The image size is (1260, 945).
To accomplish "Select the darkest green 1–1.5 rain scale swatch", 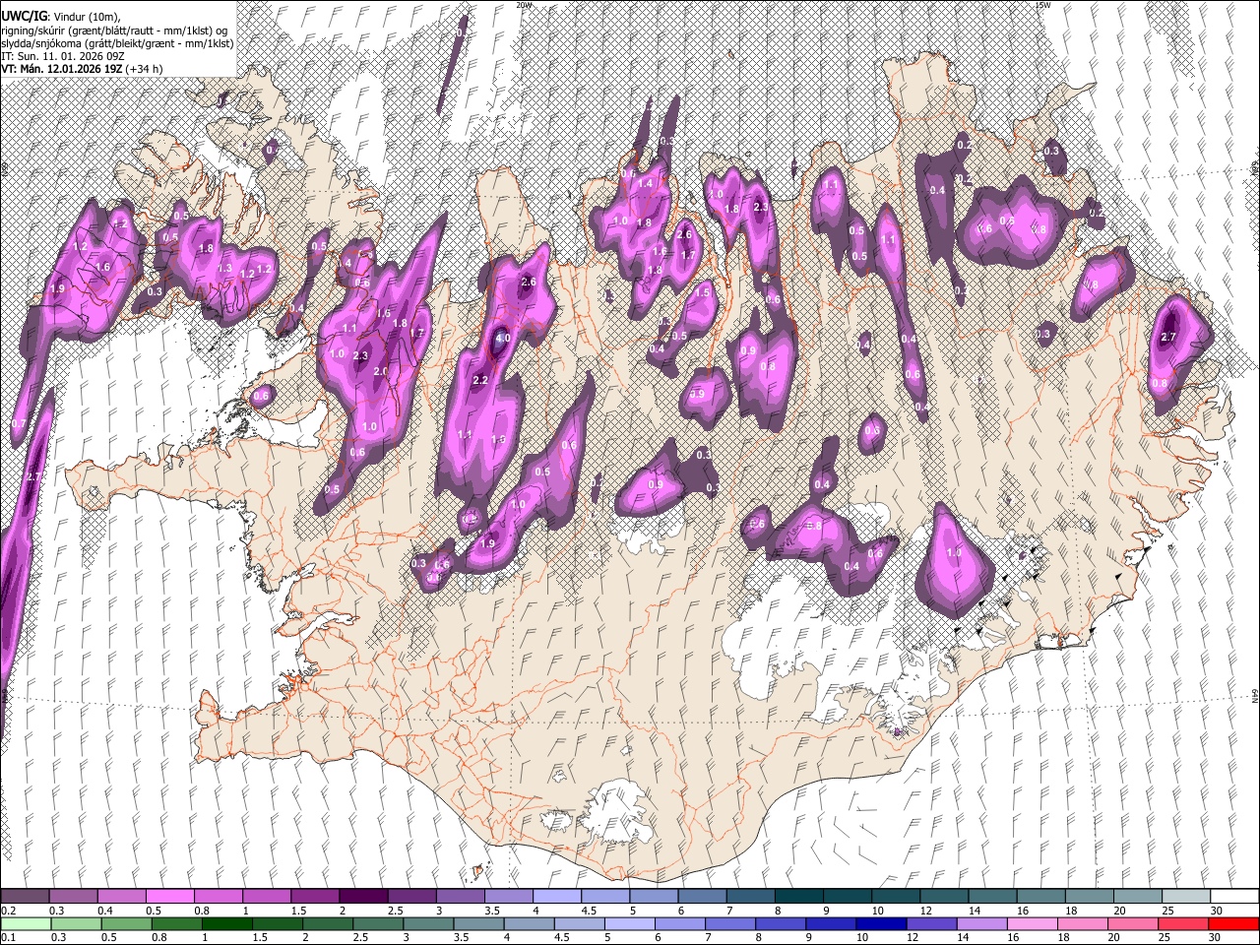I will click(x=225, y=923).
